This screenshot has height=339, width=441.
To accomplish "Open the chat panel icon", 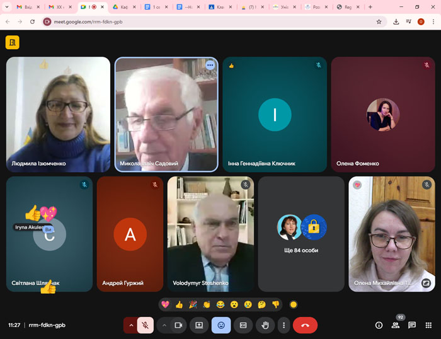I will coord(412,325).
